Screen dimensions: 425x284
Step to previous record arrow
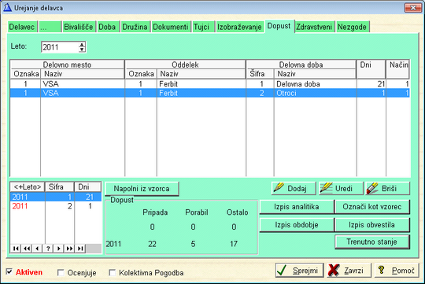point(37,249)
